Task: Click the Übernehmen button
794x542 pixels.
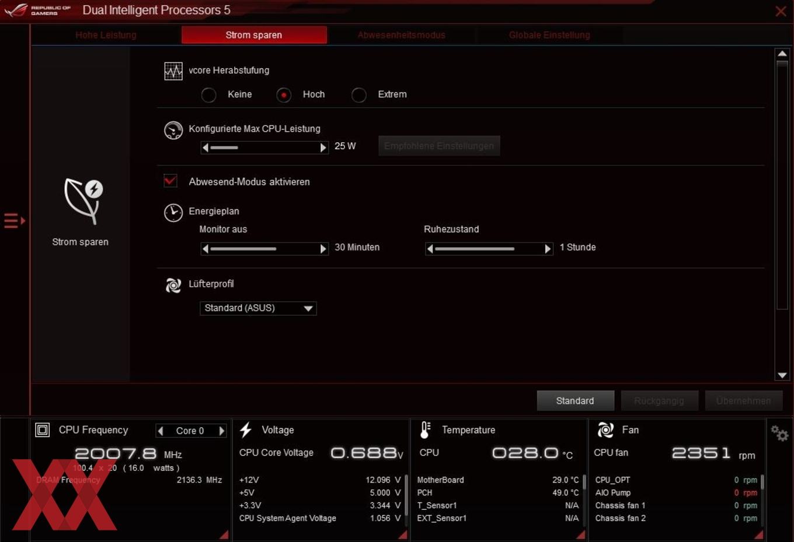Action: click(x=743, y=401)
